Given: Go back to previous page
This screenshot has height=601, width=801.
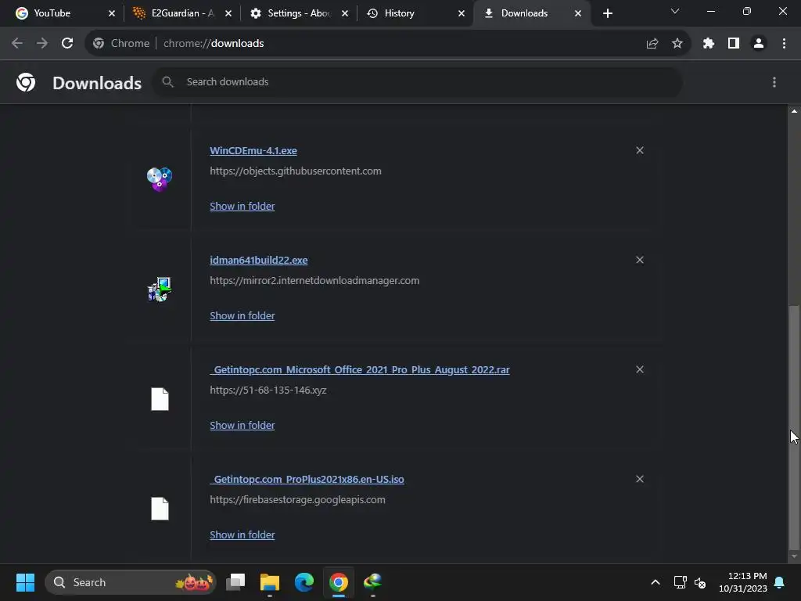Looking at the screenshot, I should click(x=17, y=44).
